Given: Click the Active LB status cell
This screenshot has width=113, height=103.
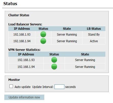Looking at the screenshot, I should tap(94, 41).
